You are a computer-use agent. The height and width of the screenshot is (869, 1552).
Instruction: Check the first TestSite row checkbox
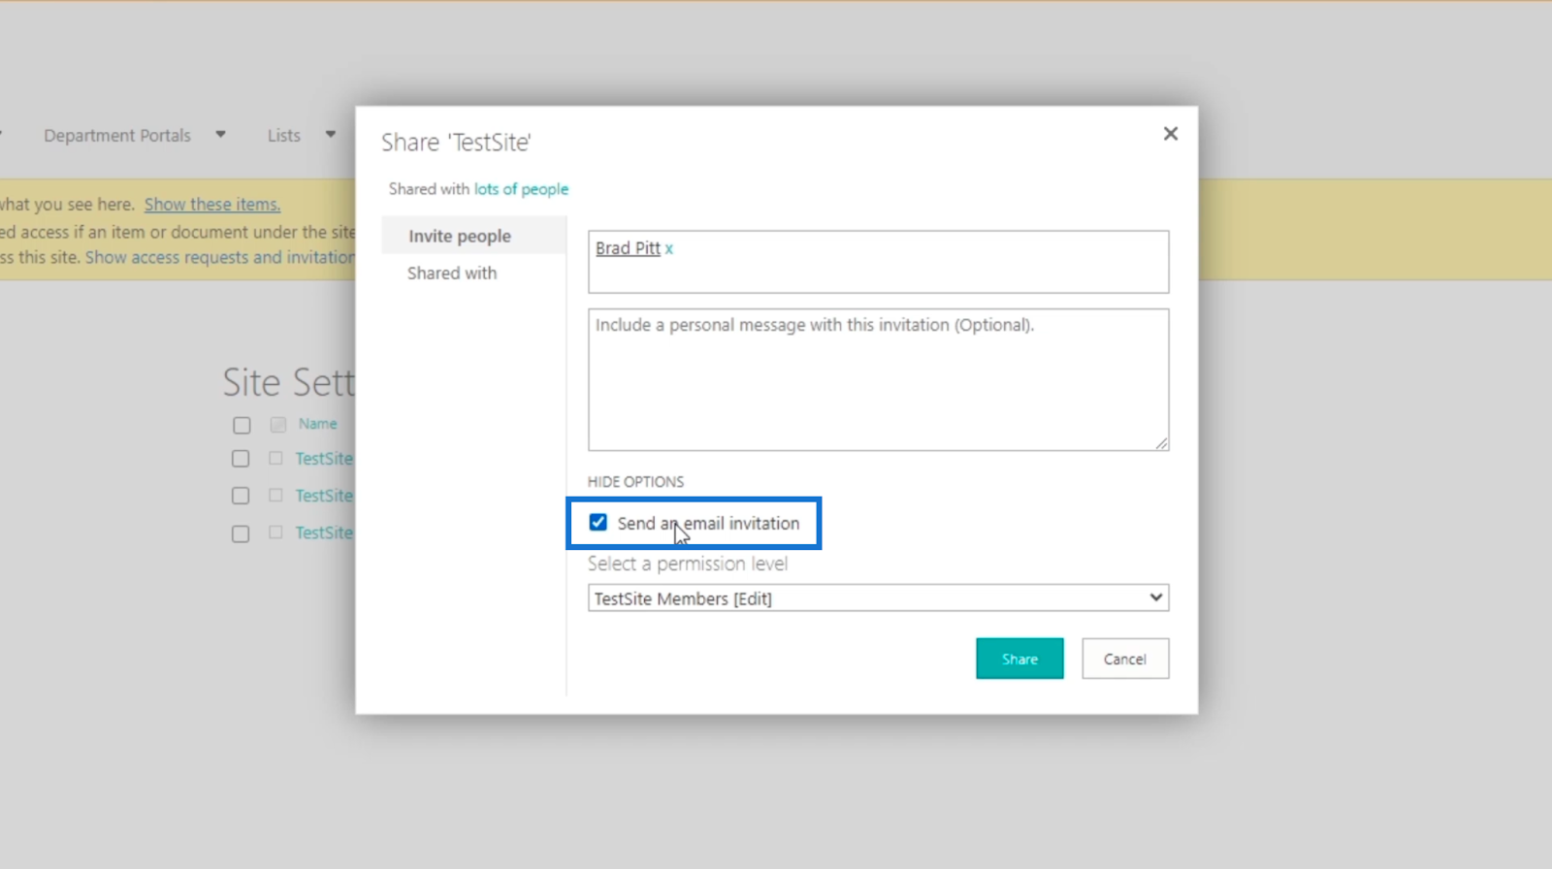241,459
